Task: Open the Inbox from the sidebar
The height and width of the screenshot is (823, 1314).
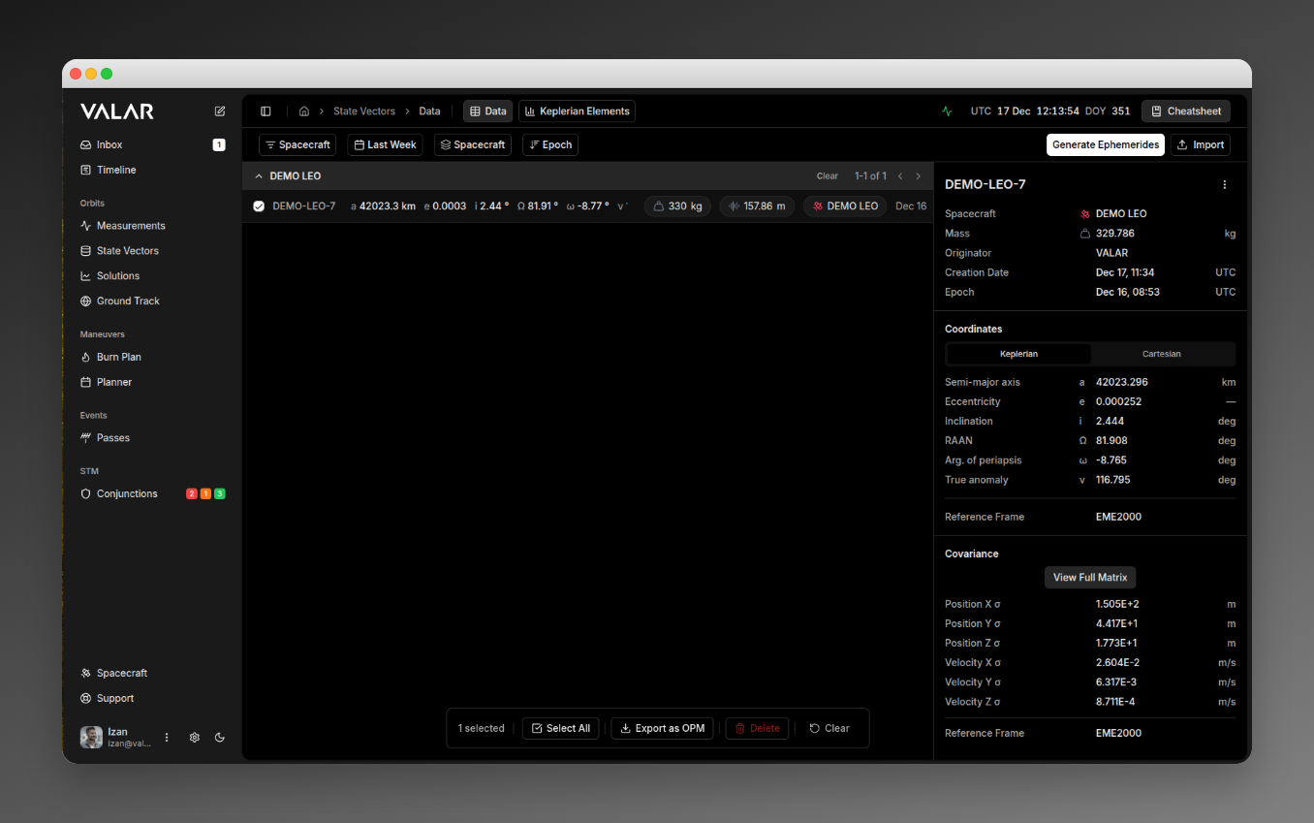Action: point(109,144)
